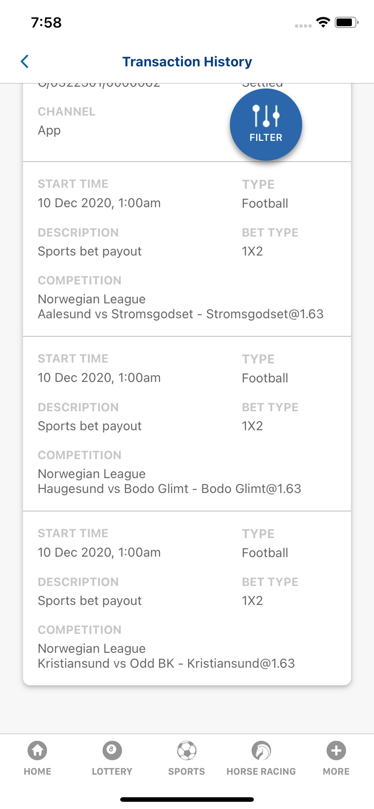Switch to the HORSE RACING tab label

tap(261, 772)
